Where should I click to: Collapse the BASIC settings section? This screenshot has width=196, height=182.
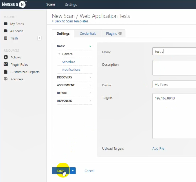[90, 46]
